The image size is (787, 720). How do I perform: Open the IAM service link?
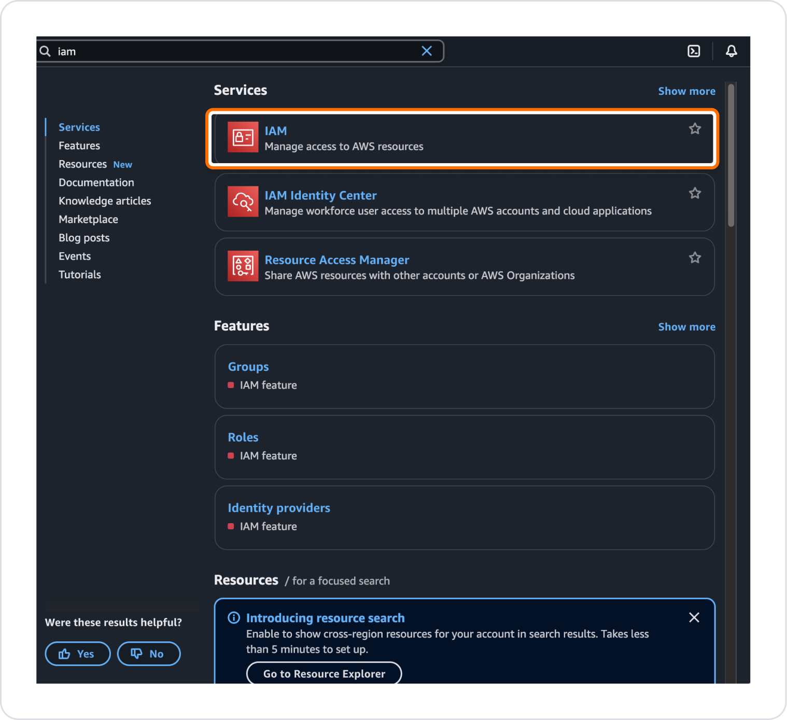[x=276, y=131]
